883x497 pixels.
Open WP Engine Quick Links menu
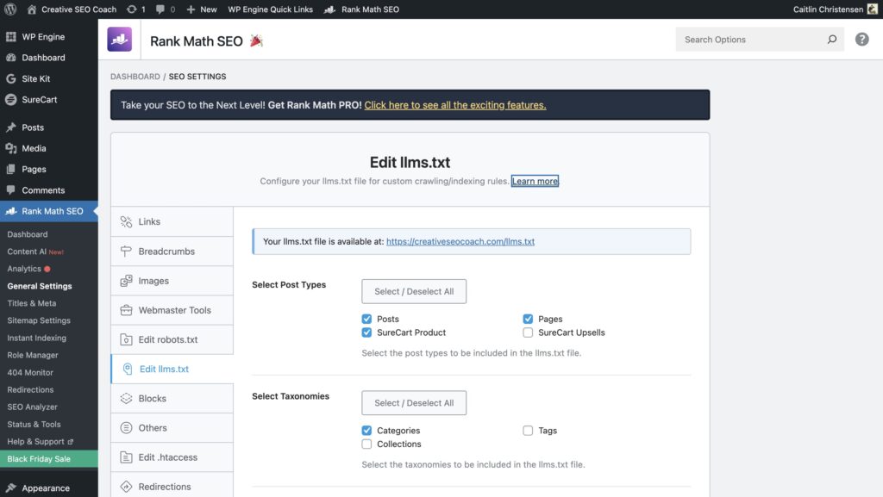[x=270, y=9]
